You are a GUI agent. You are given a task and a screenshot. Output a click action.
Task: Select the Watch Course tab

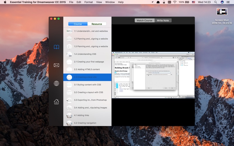pos(144,20)
